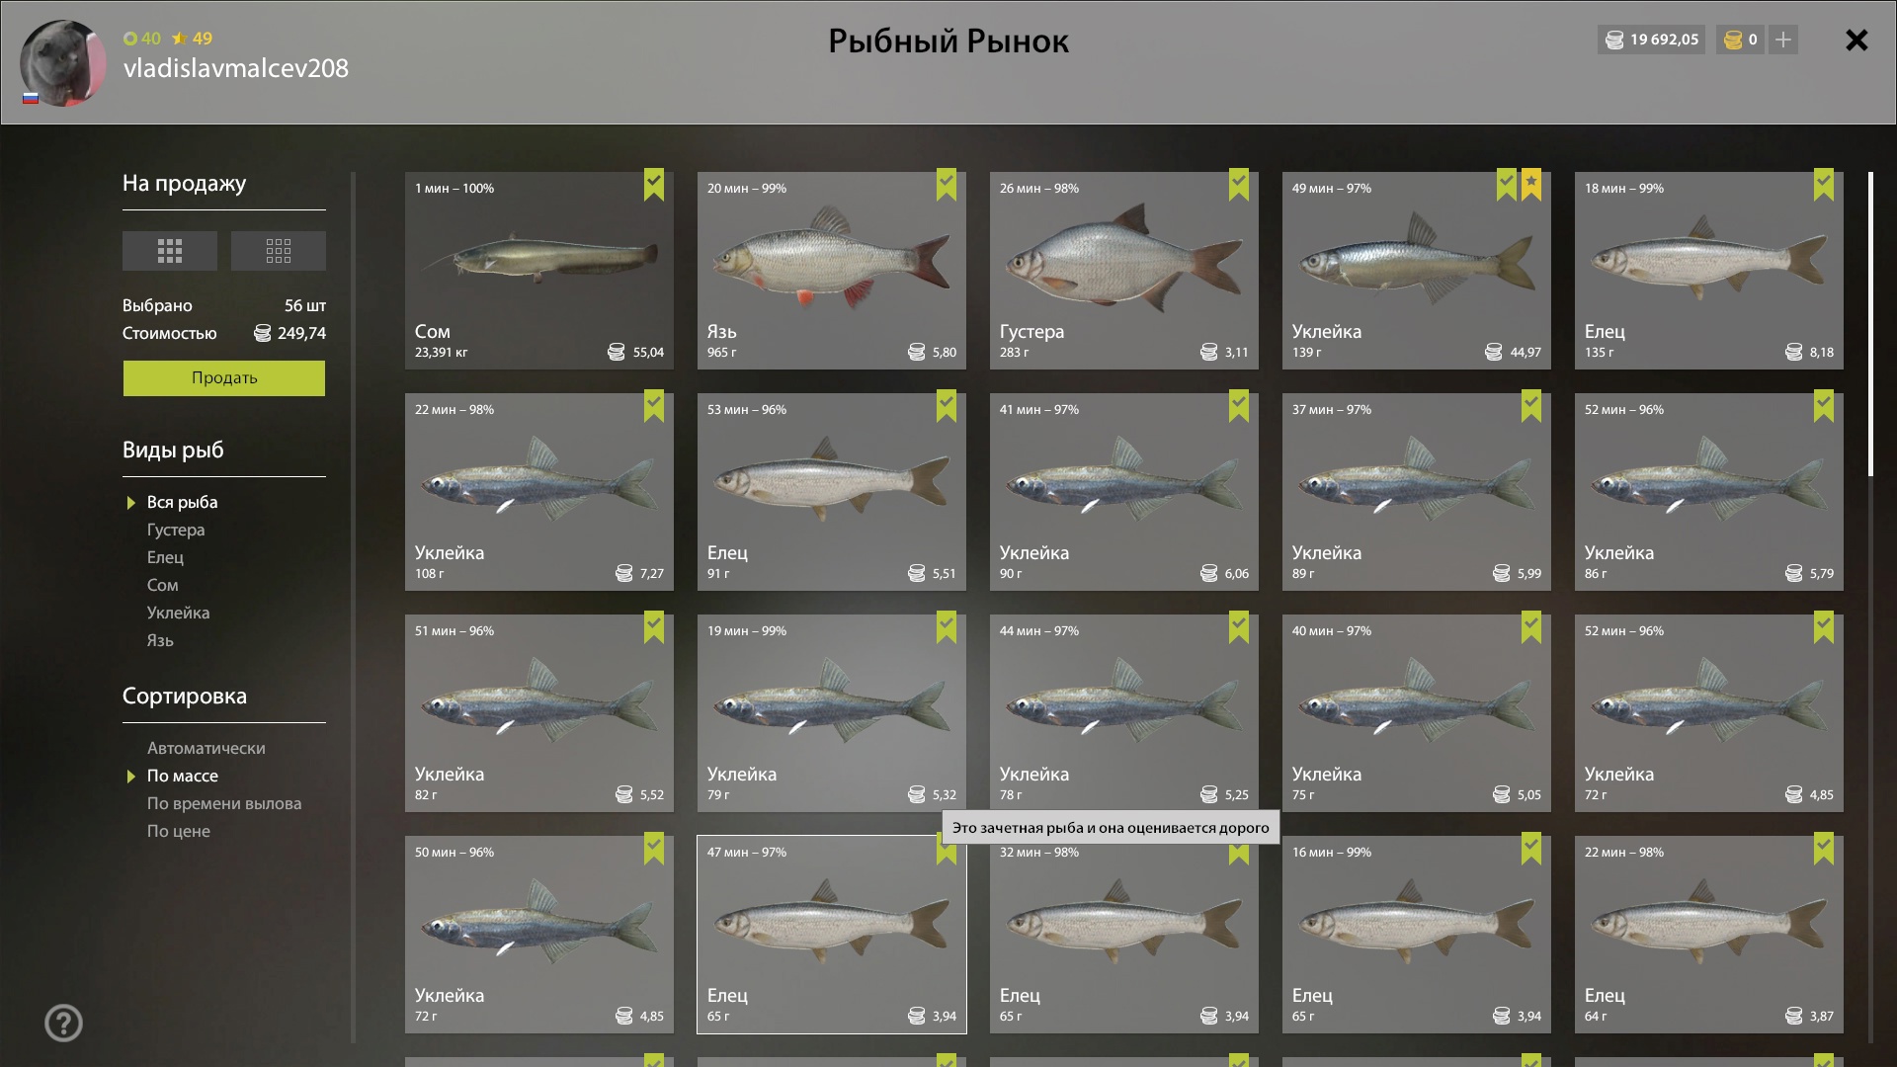Close the fish market window
Viewport: 1897px width, 1067px height.
[x=1856, y=40]
